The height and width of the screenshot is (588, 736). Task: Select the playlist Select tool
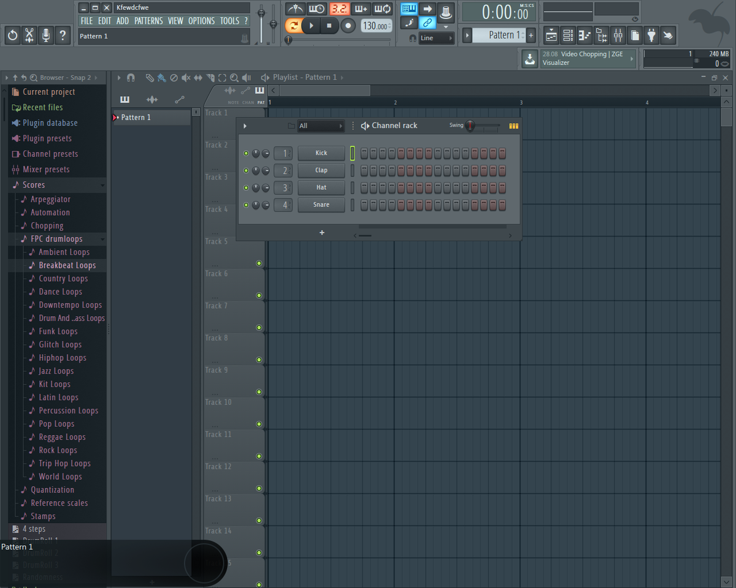pyautogui.click(x=222, y=78)
